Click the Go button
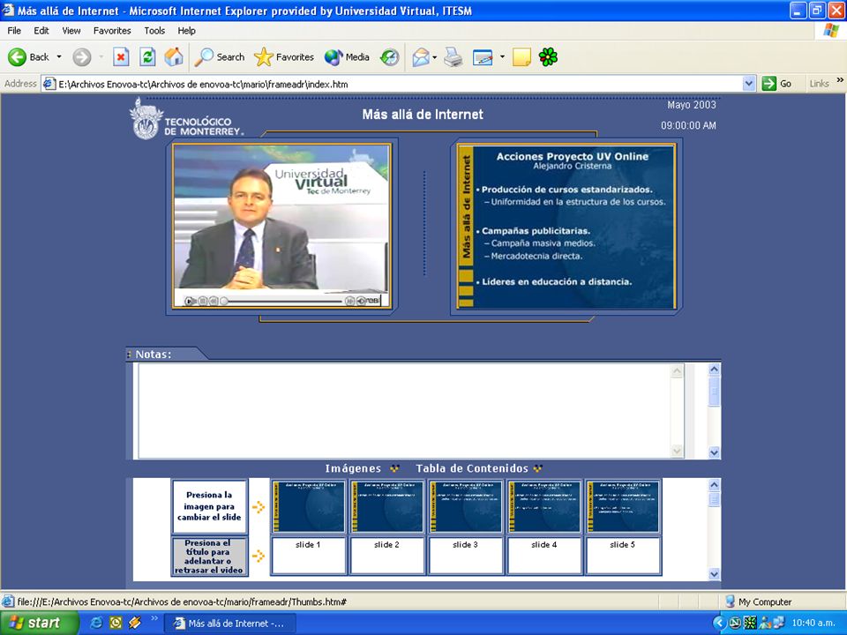Viewport: 847px width, 635px height. (x=776, y=84)
